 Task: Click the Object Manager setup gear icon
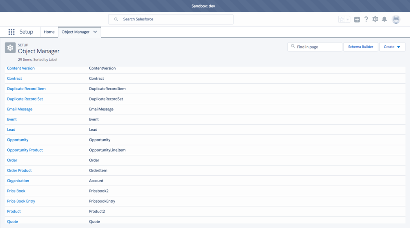point(10,48)
